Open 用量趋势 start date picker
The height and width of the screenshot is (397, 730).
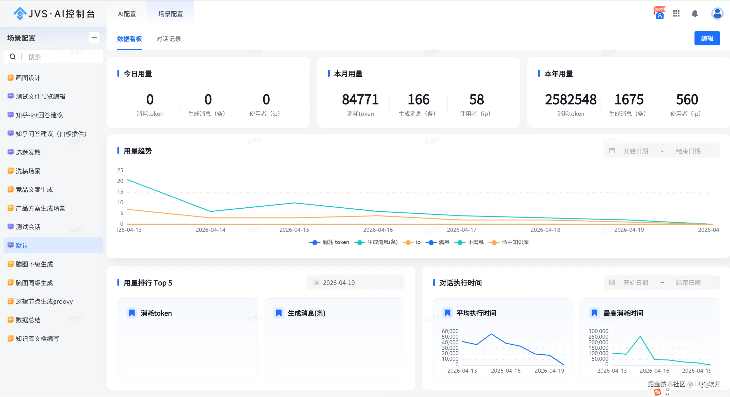(635, 151)
